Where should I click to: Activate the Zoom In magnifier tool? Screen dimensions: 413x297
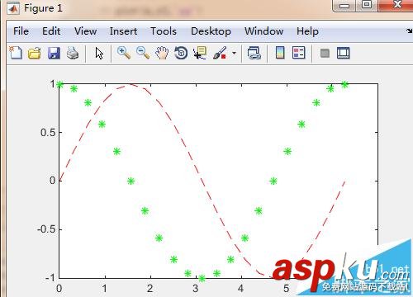(124, 53)
